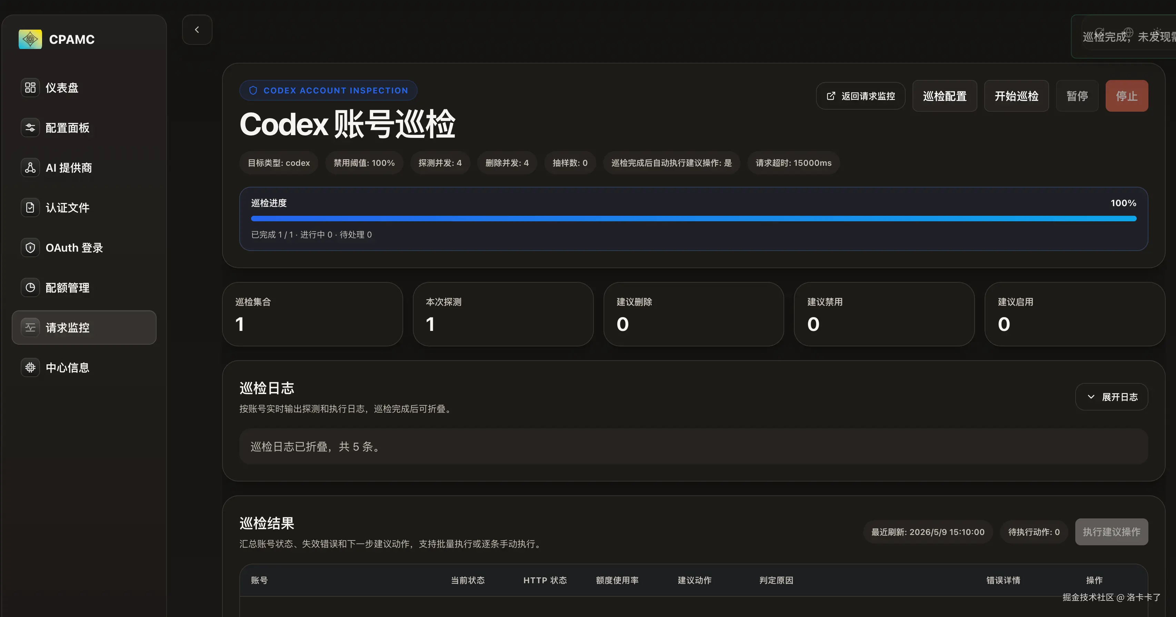The width and height of the screenshot is (1176, 617).
Task: Collapse the sidebar with the chevron button
Action: tap(197, 30)
